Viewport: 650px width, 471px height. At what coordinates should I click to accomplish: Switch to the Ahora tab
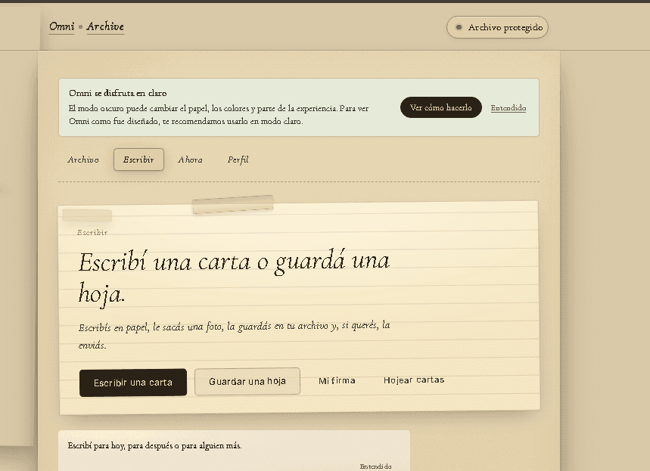coord(190,160)
